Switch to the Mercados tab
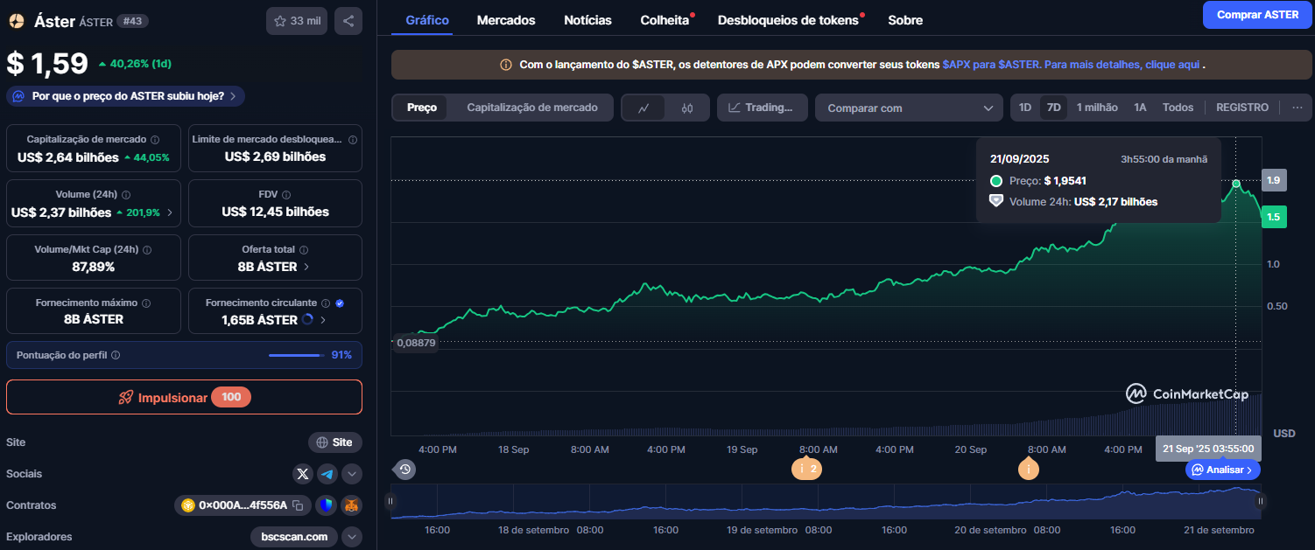1315x550 pixels. [x=506, y=20]
